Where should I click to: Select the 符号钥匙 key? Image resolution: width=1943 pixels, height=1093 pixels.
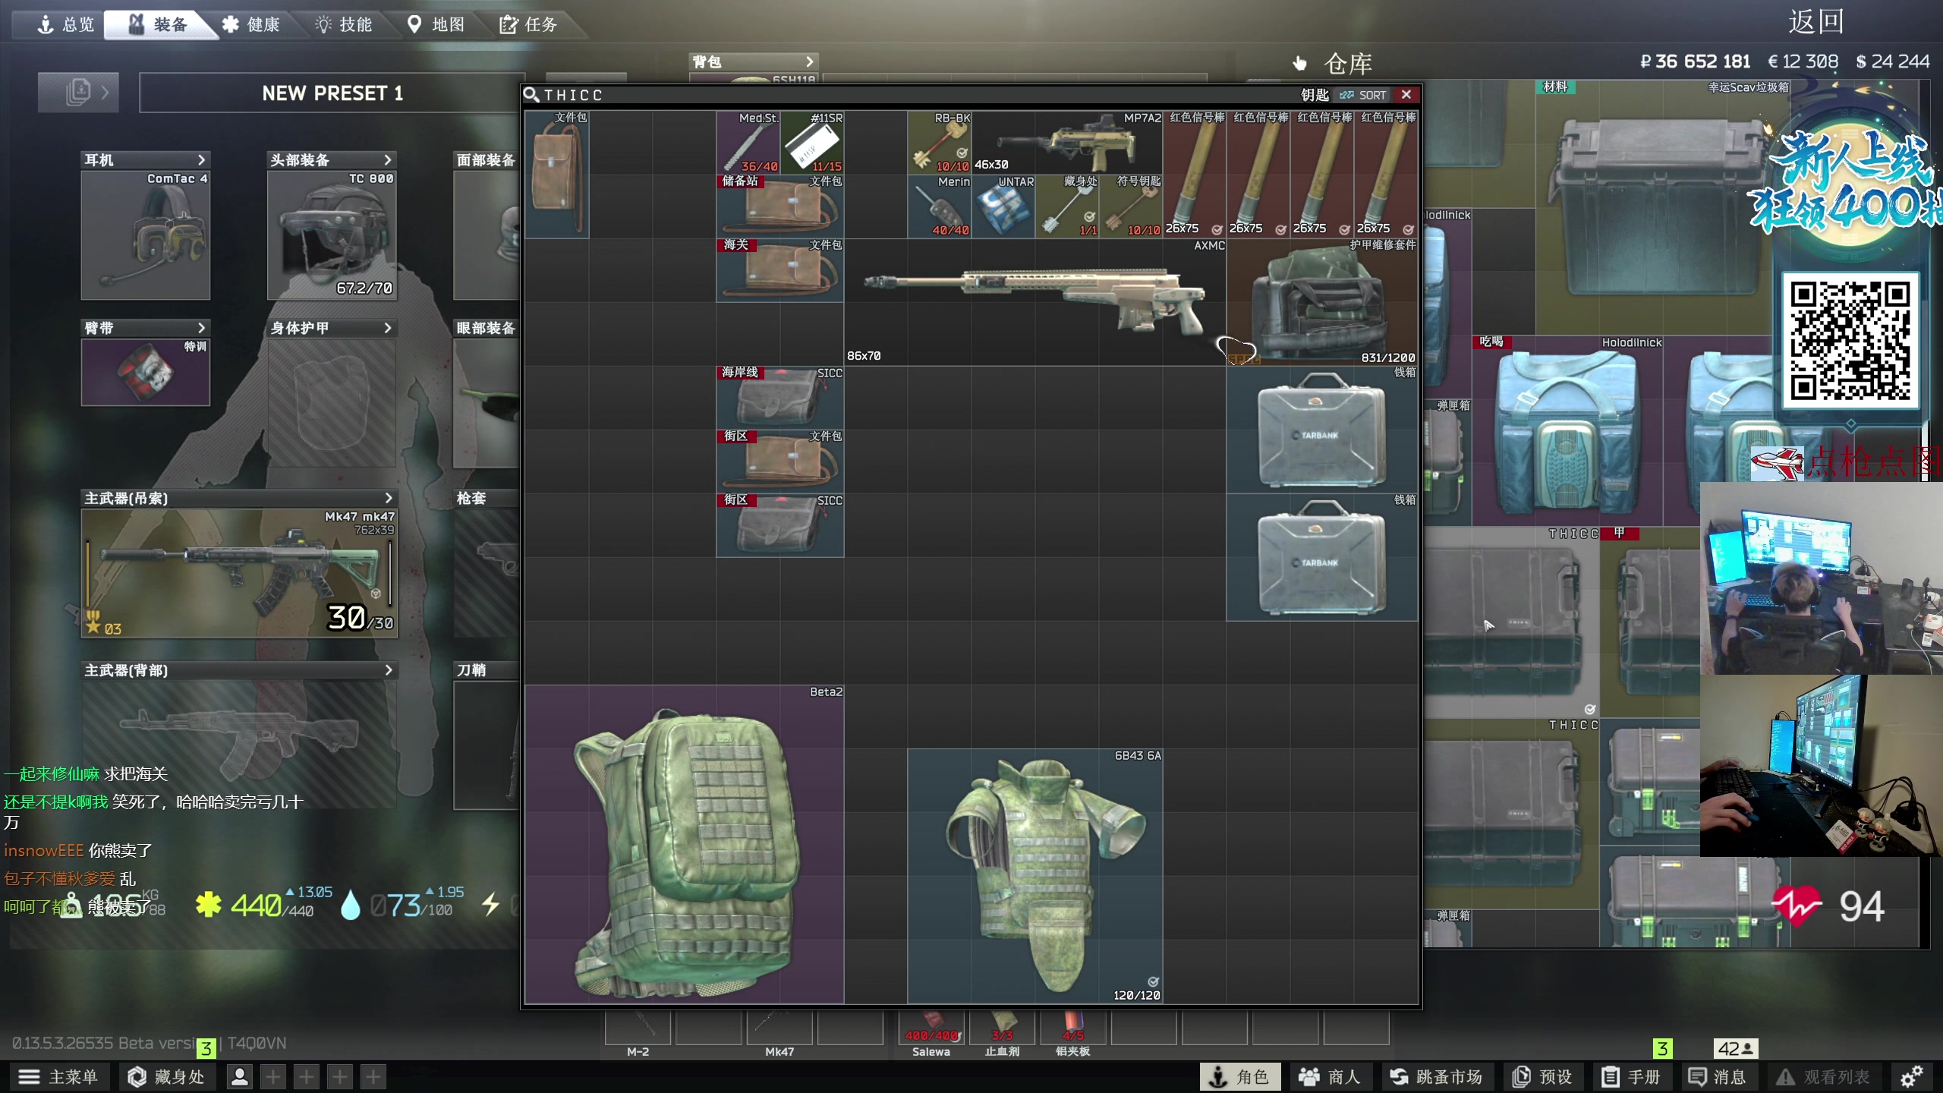pyautogui.click(x=1131, y=206)
